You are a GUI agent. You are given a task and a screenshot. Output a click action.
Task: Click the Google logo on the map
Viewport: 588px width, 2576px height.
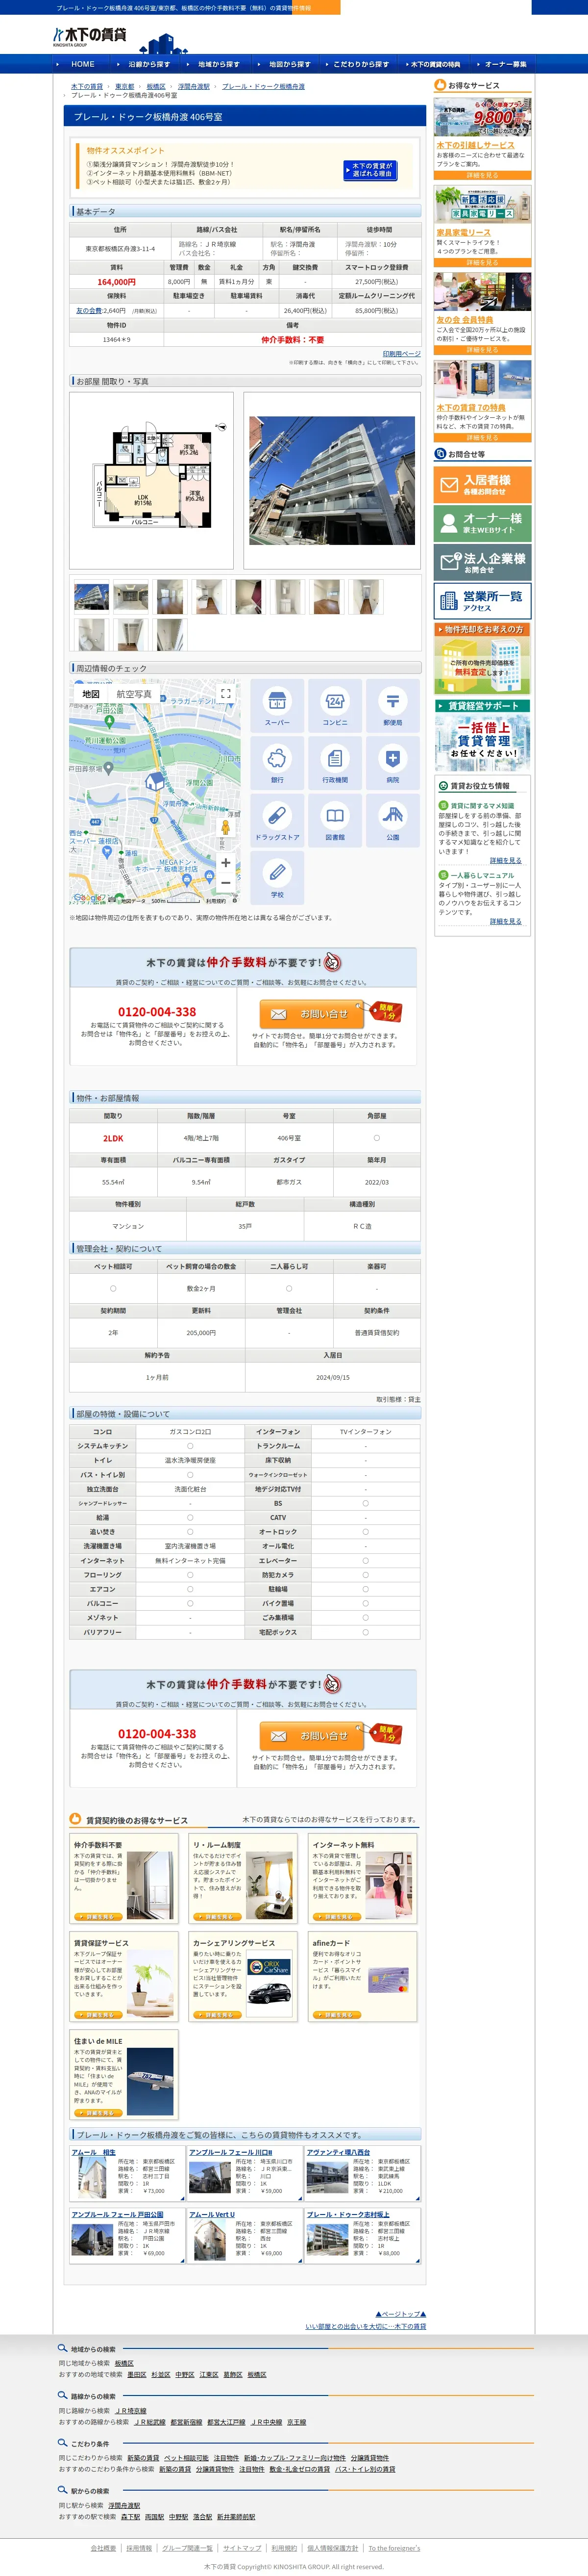tap(87, 898)
